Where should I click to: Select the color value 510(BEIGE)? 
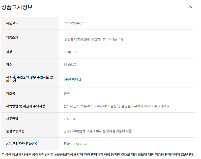(73, 52)
